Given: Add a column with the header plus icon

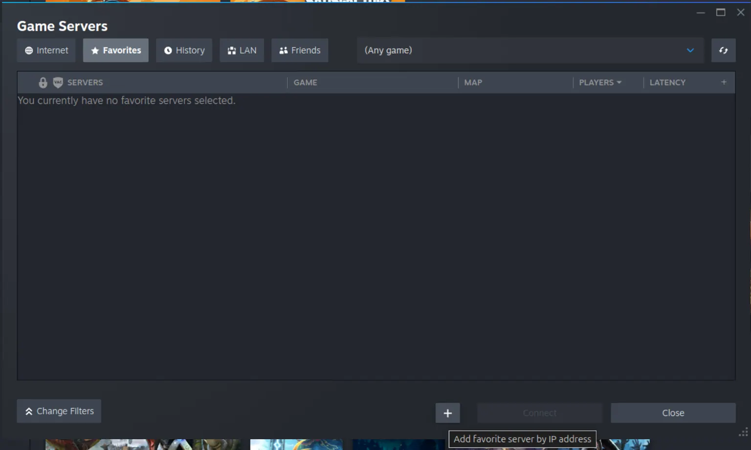Looking at the screenshot, I should 724,82.
